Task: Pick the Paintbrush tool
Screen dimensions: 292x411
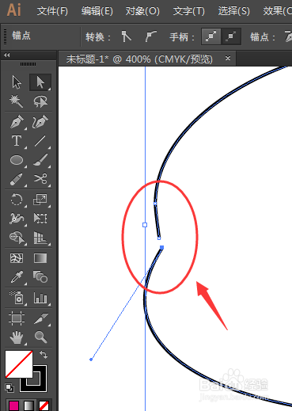Action: click(40, 160)
